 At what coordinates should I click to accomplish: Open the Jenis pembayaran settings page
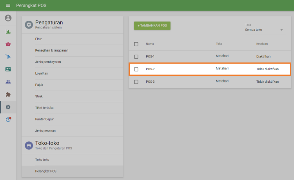pyautogui.click(x=48, y=62)
